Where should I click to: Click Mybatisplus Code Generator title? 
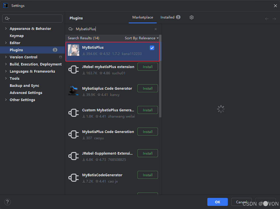point(107,89)
